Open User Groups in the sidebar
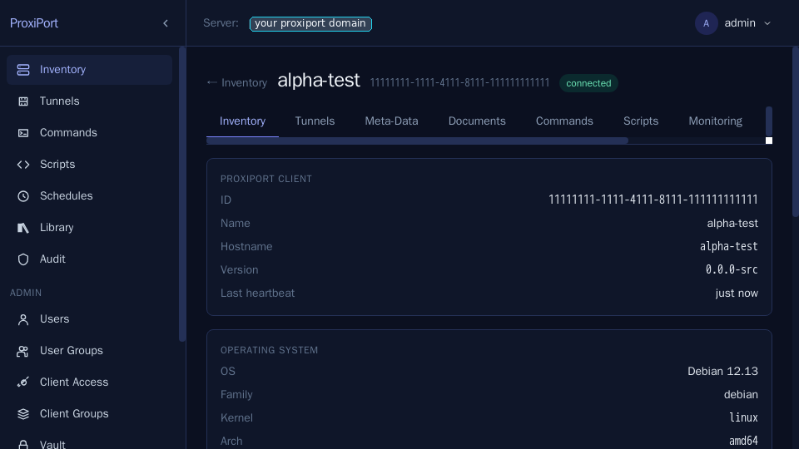 (x=89, y=351)
